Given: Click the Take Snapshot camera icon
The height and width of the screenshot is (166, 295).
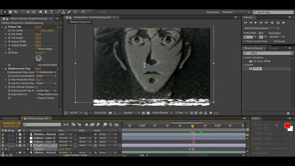Looking at the screenshot, I should point(110,113).
